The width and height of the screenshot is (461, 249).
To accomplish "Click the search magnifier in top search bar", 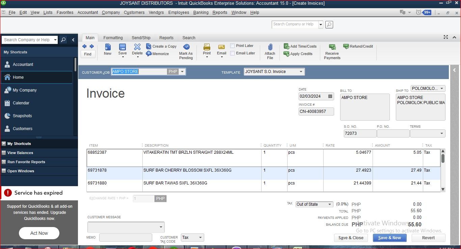I will pyautogui.click(x=329, y=24).
